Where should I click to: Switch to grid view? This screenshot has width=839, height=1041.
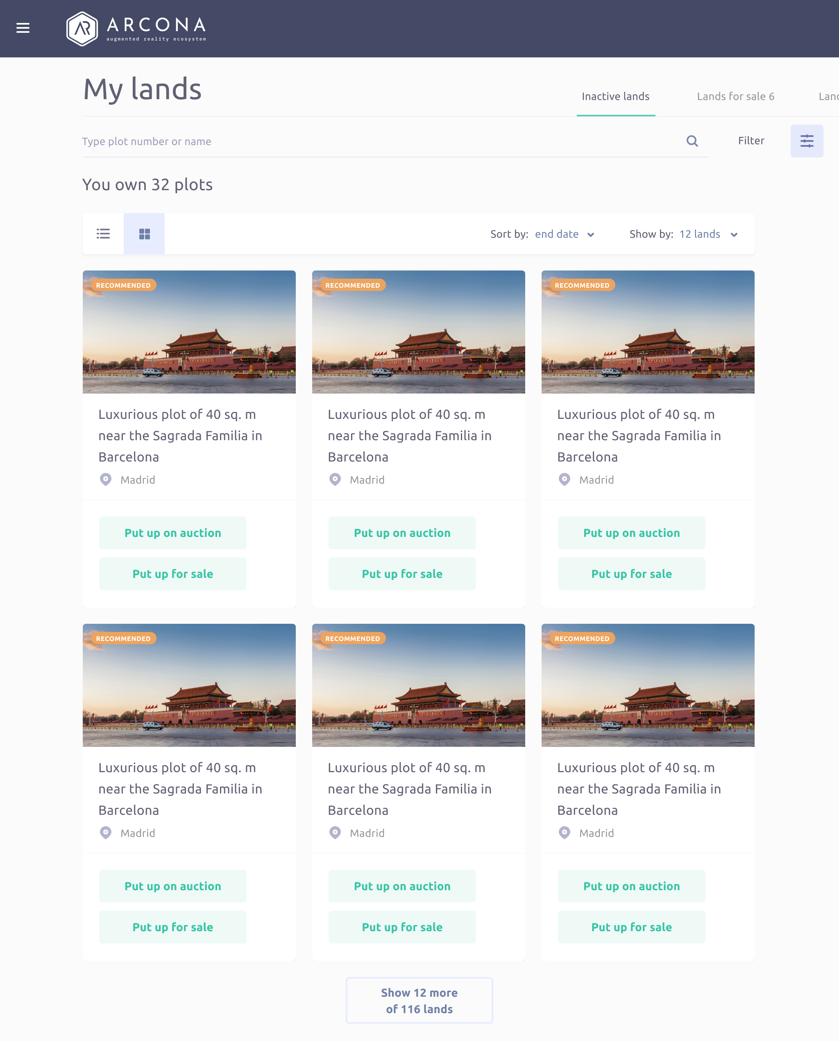(144, 234)
